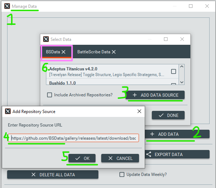Click the EXPORT DATA button

tap(177, 154)
